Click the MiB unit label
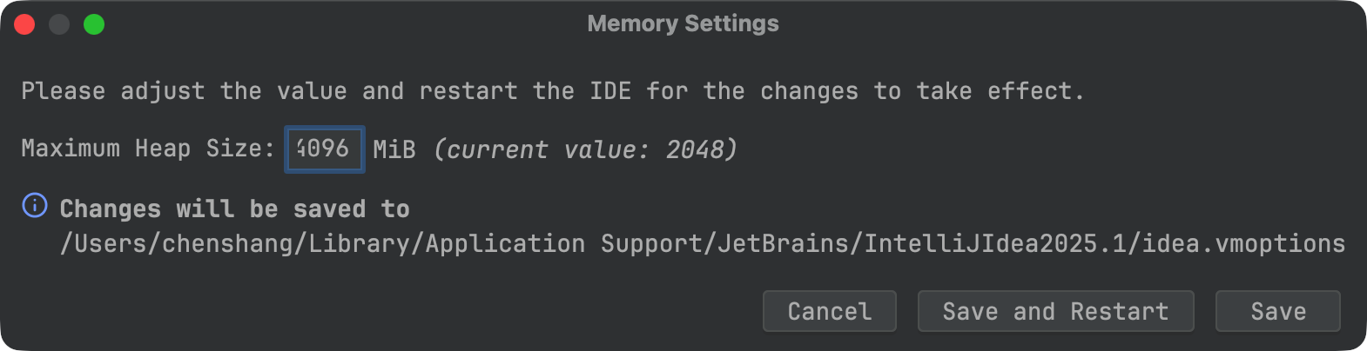The height and width of the screenshot is (351, 1367). pos(394,150)
